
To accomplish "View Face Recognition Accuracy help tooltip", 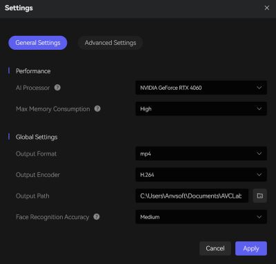I will tap(97, 216).
